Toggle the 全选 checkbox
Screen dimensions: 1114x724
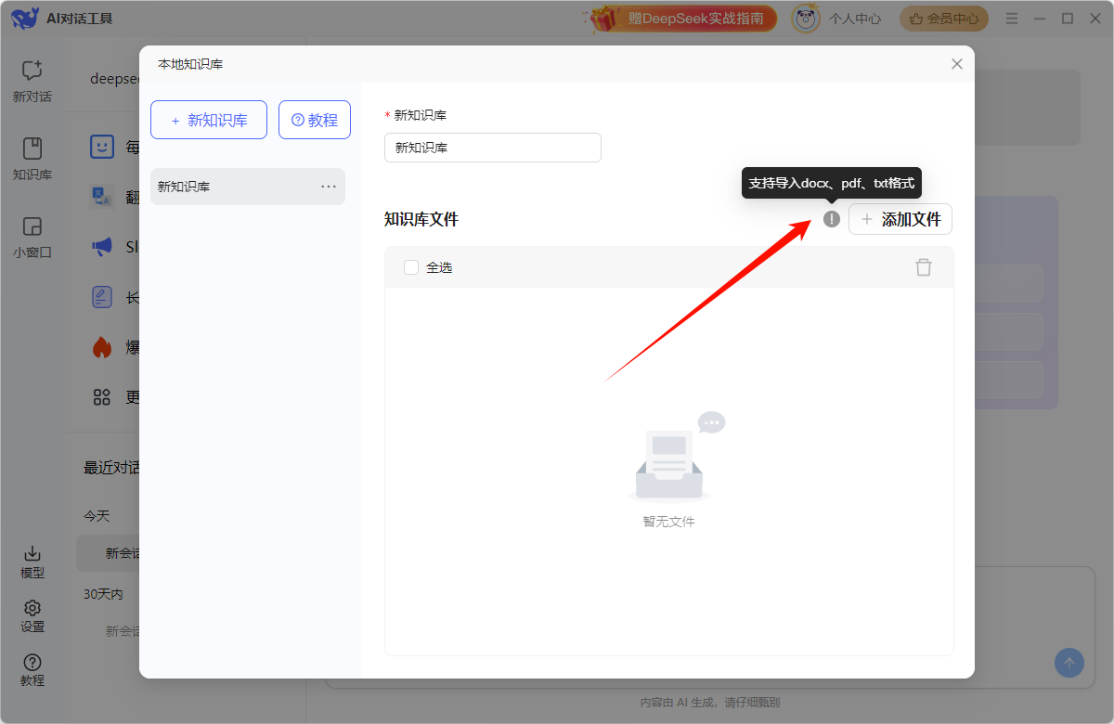tap(411, 267)
